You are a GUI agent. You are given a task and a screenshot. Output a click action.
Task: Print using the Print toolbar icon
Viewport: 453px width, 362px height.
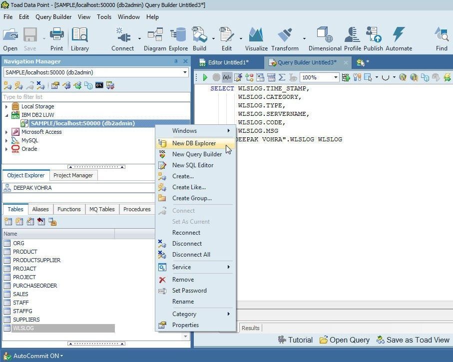(56, 39)
